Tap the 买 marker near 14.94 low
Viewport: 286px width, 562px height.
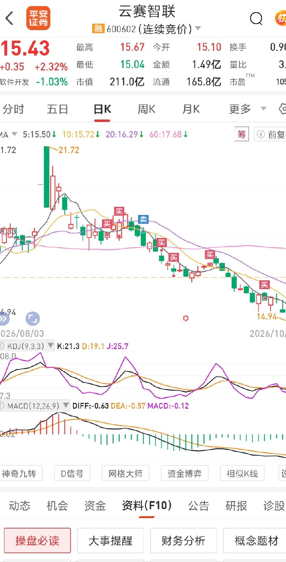[264, 285]
